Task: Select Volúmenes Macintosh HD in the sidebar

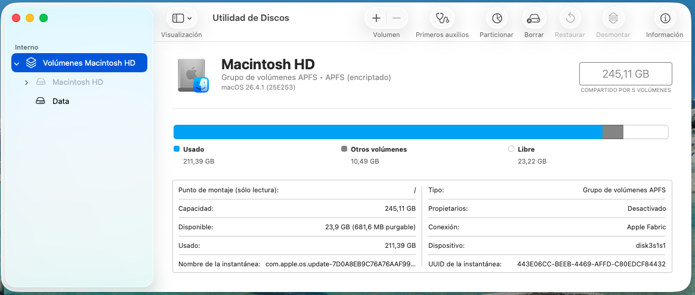Action: tap(88, 63)
